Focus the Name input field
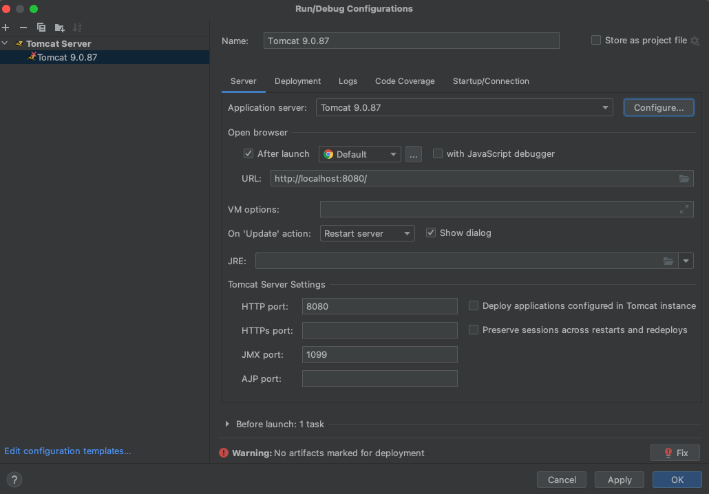 (411, 41)
